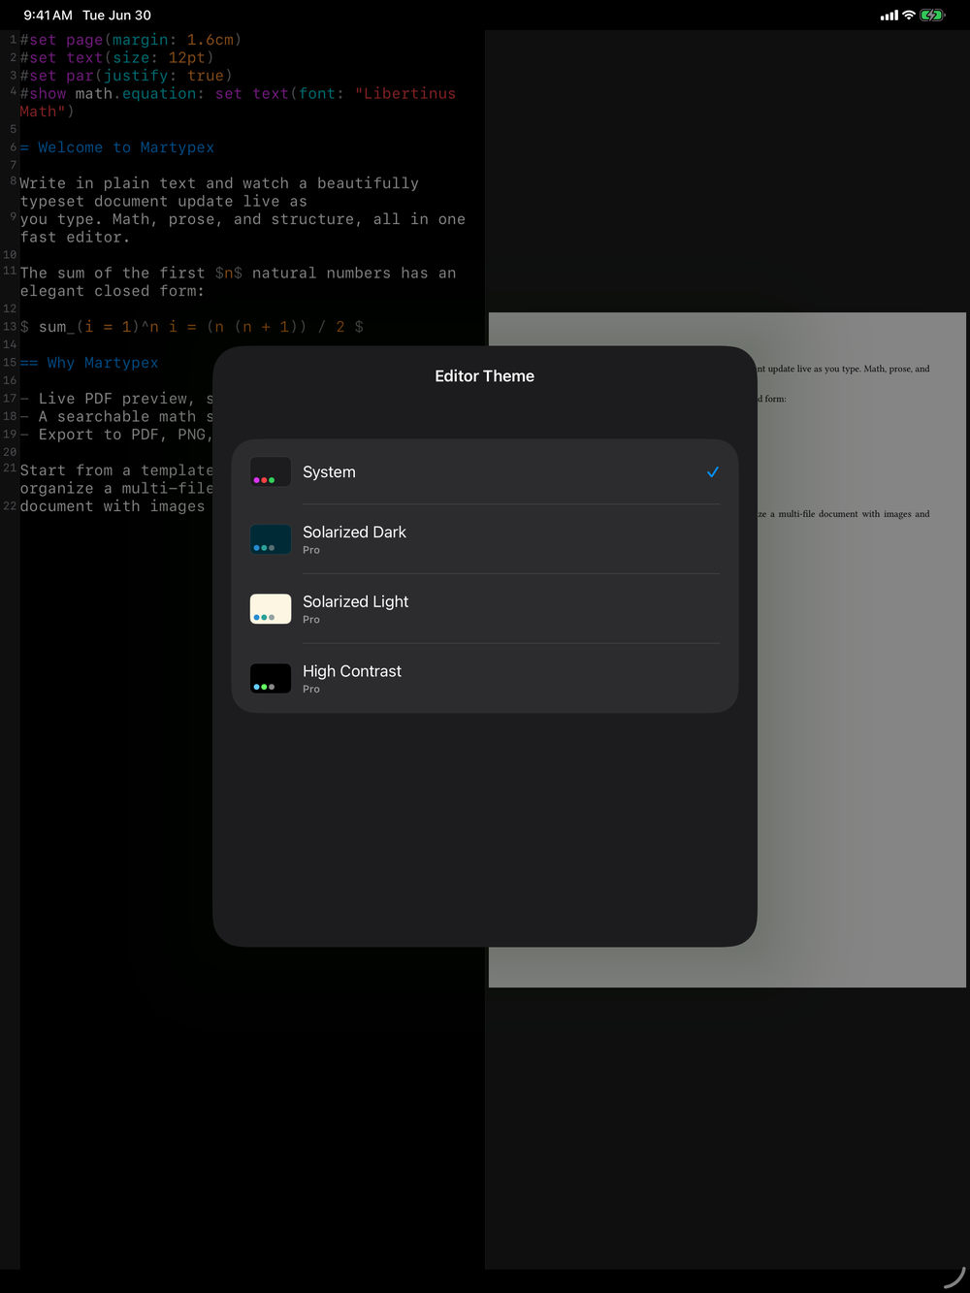
Task: Click the "Start from a template" line
Action: point(116,470)
